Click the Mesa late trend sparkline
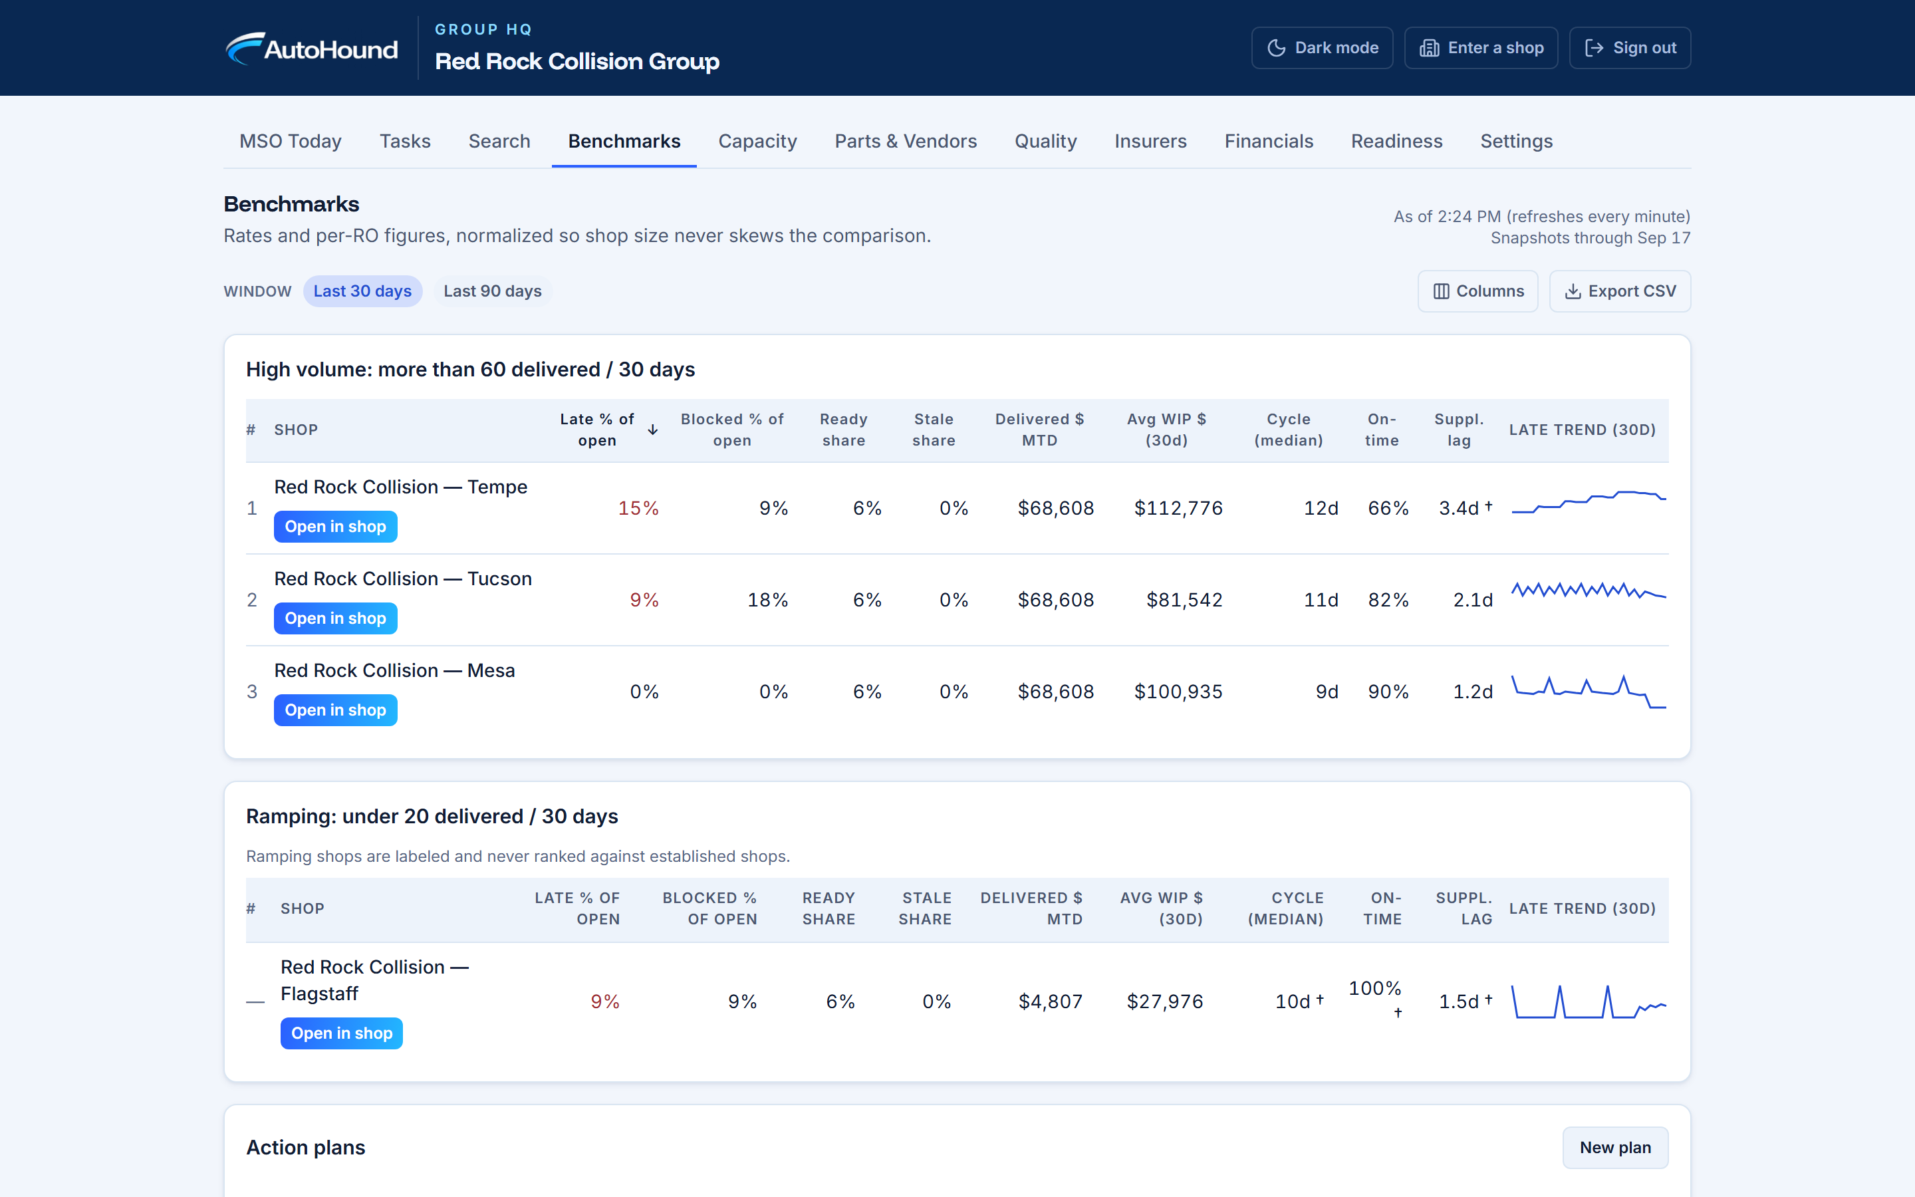This screenshot has height=1197, width=1915. pyautogui.click(x=1588, y=692)
